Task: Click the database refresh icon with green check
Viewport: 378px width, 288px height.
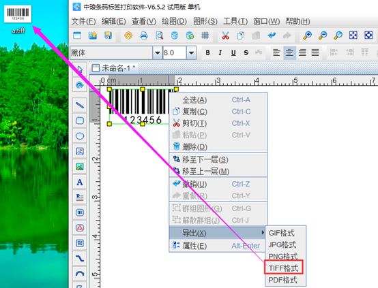Action: 190,35
